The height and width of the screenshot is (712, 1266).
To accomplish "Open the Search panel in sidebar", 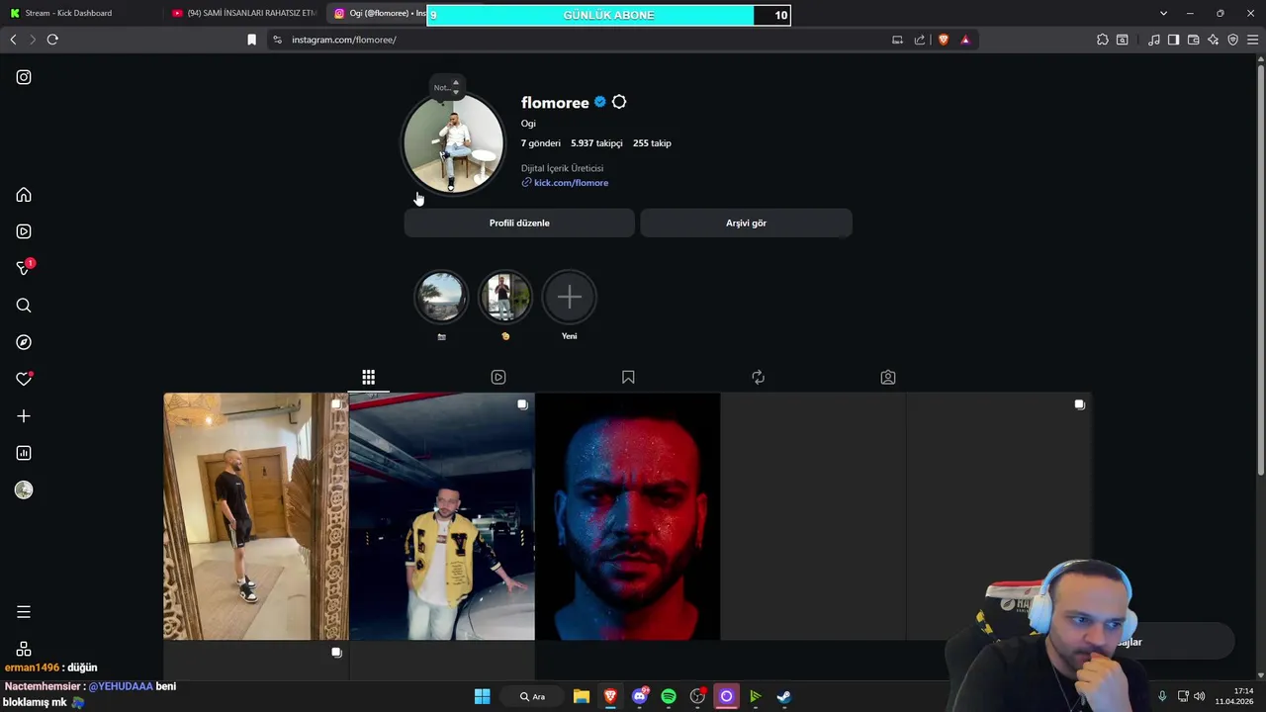I will pyautogui.click(x=24, y=306).
